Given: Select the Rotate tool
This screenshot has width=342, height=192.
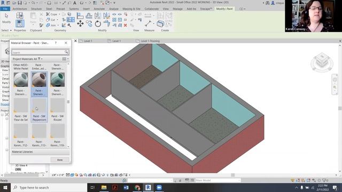Looking at the screenshot, I should point(98,23).
